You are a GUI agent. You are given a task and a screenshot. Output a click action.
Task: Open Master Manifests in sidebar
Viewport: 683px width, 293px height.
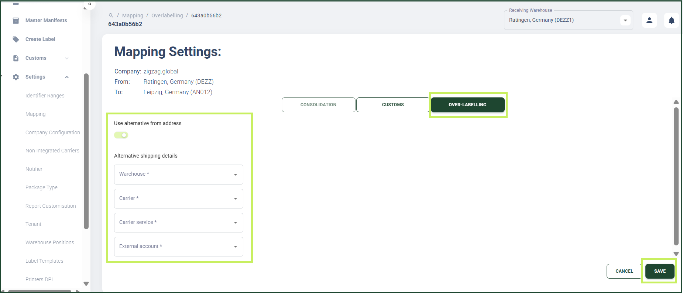46,20
